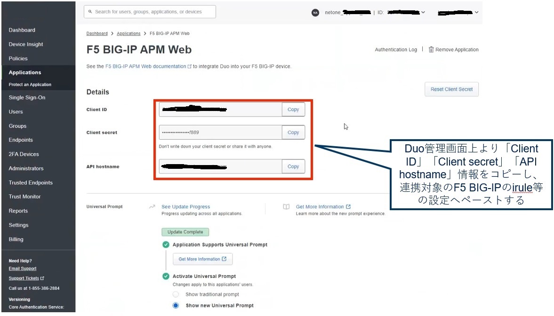Screen dimensions: 554x316
Task: Open Protect an Application submenu item
Action: coord(30,85)
